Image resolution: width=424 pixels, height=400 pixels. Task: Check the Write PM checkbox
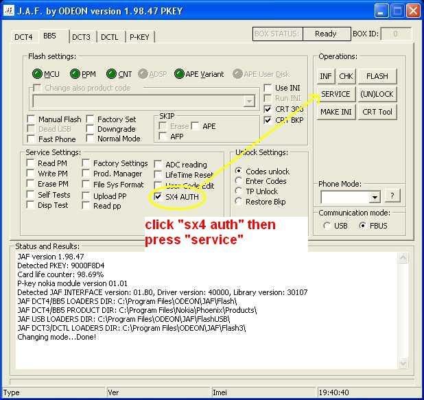point(30,174)
